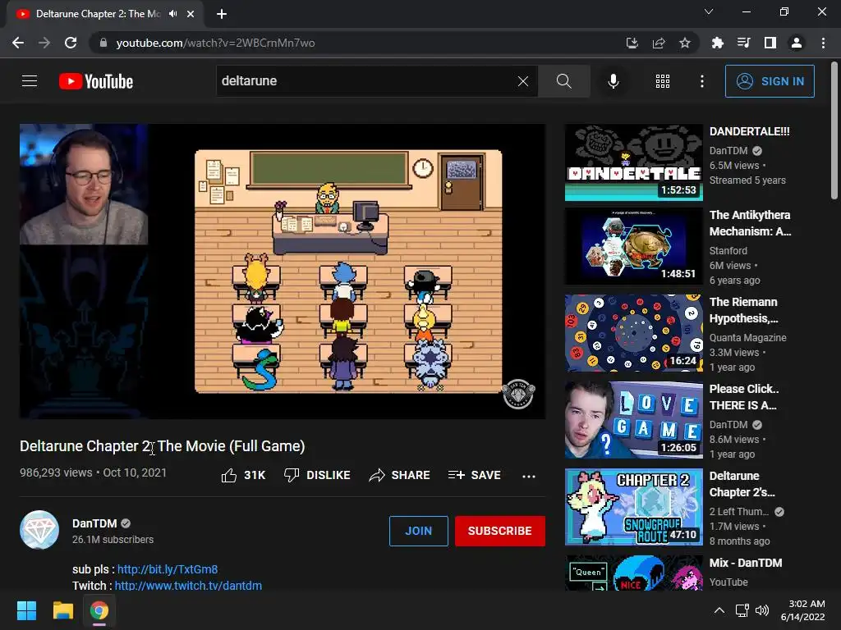Open Windows Start menu
Screen dimensions: 841x630
(x=26, y=610)
